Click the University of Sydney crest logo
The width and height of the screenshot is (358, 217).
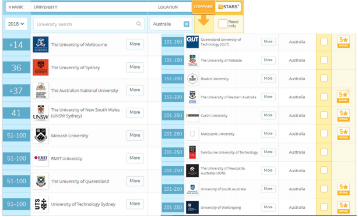(40, 67)
